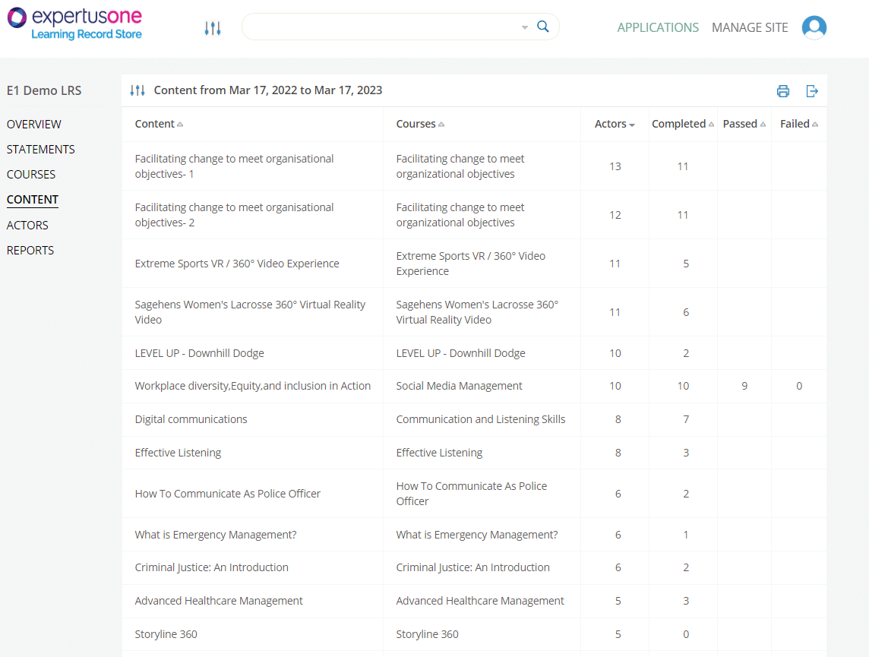Open course 'Criminal Justice: An Introduction'
This screenshot has width=869, height=657.
pyautogui.click(x=472, y=567)
